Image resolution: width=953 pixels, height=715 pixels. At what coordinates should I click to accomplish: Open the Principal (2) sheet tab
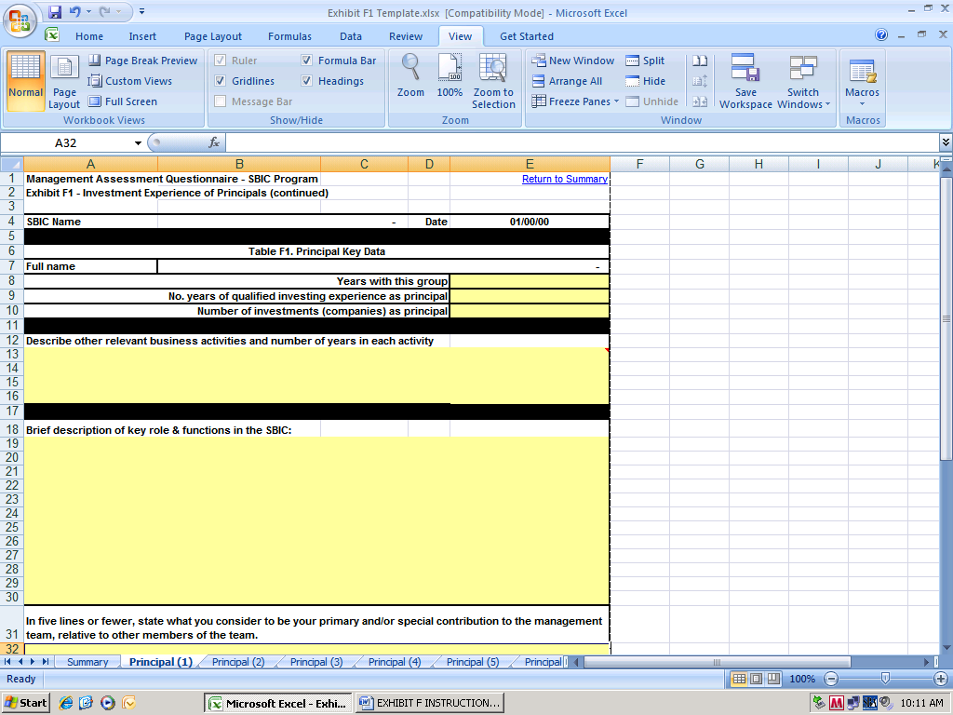click(x=238, y=662)
